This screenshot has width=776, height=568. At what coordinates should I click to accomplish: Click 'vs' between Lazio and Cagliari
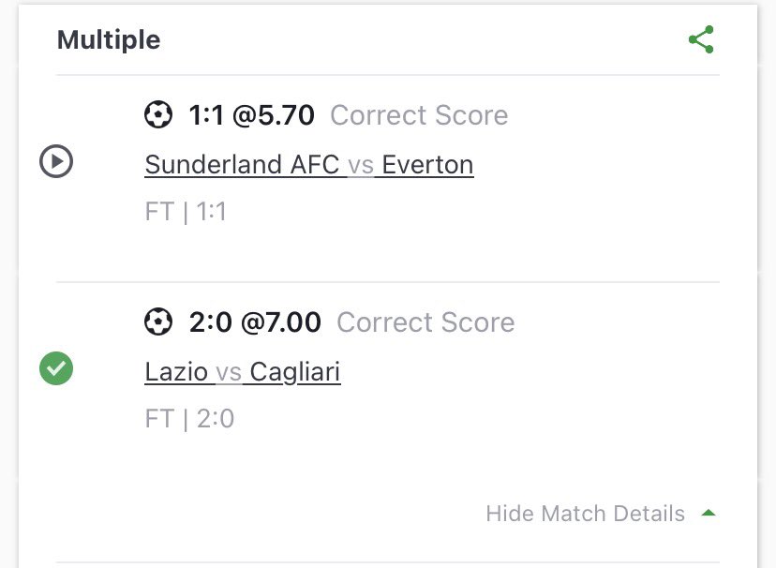pyautogui.click(x=229, y=372)
